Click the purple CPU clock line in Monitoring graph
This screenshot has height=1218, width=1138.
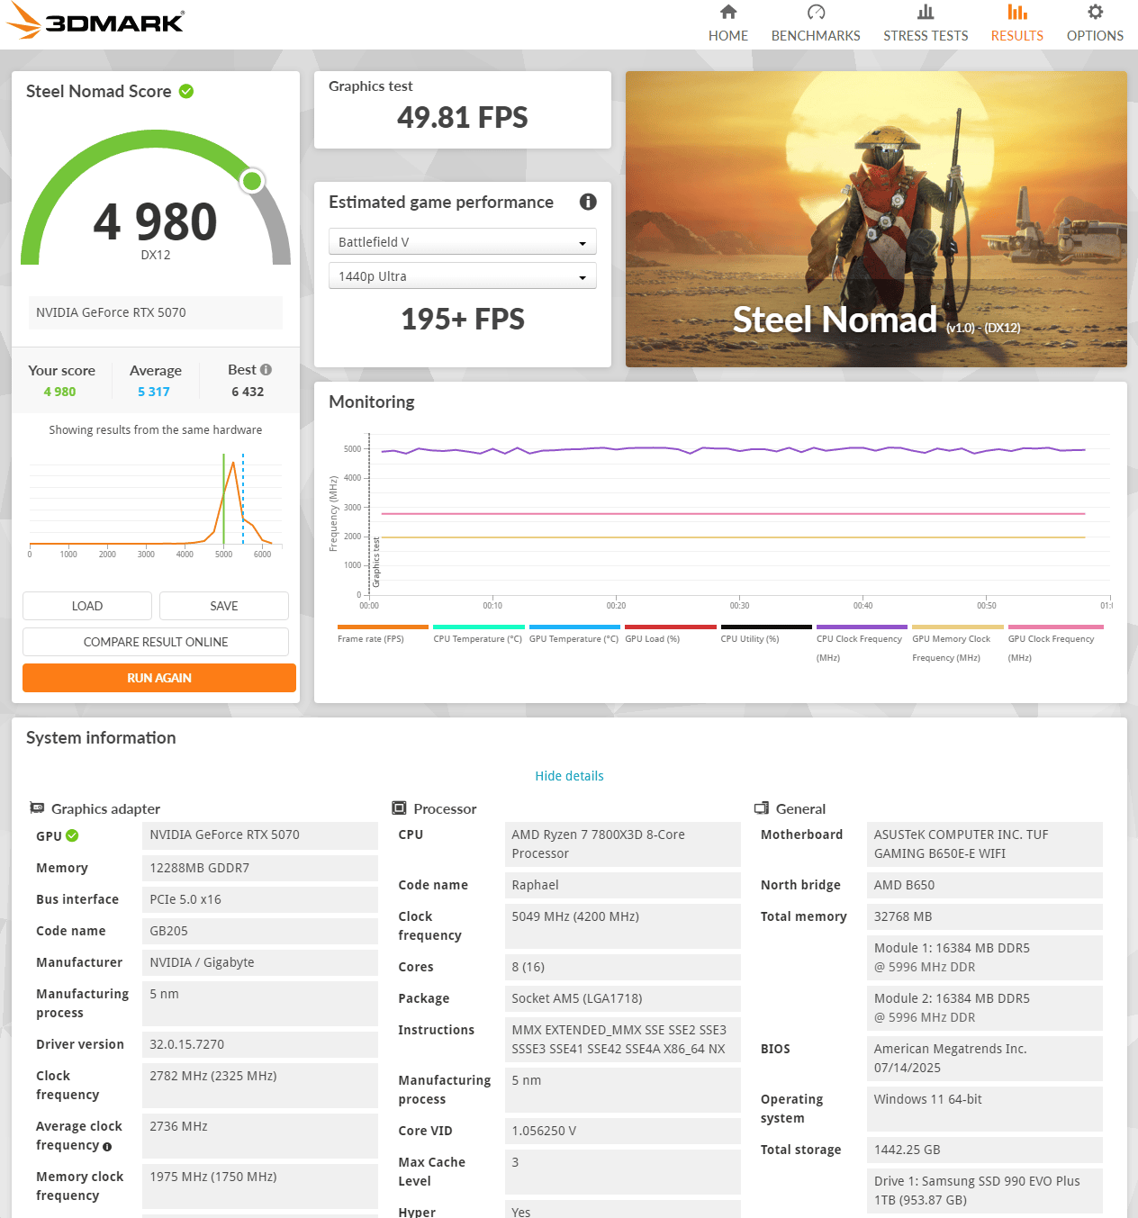733,449
